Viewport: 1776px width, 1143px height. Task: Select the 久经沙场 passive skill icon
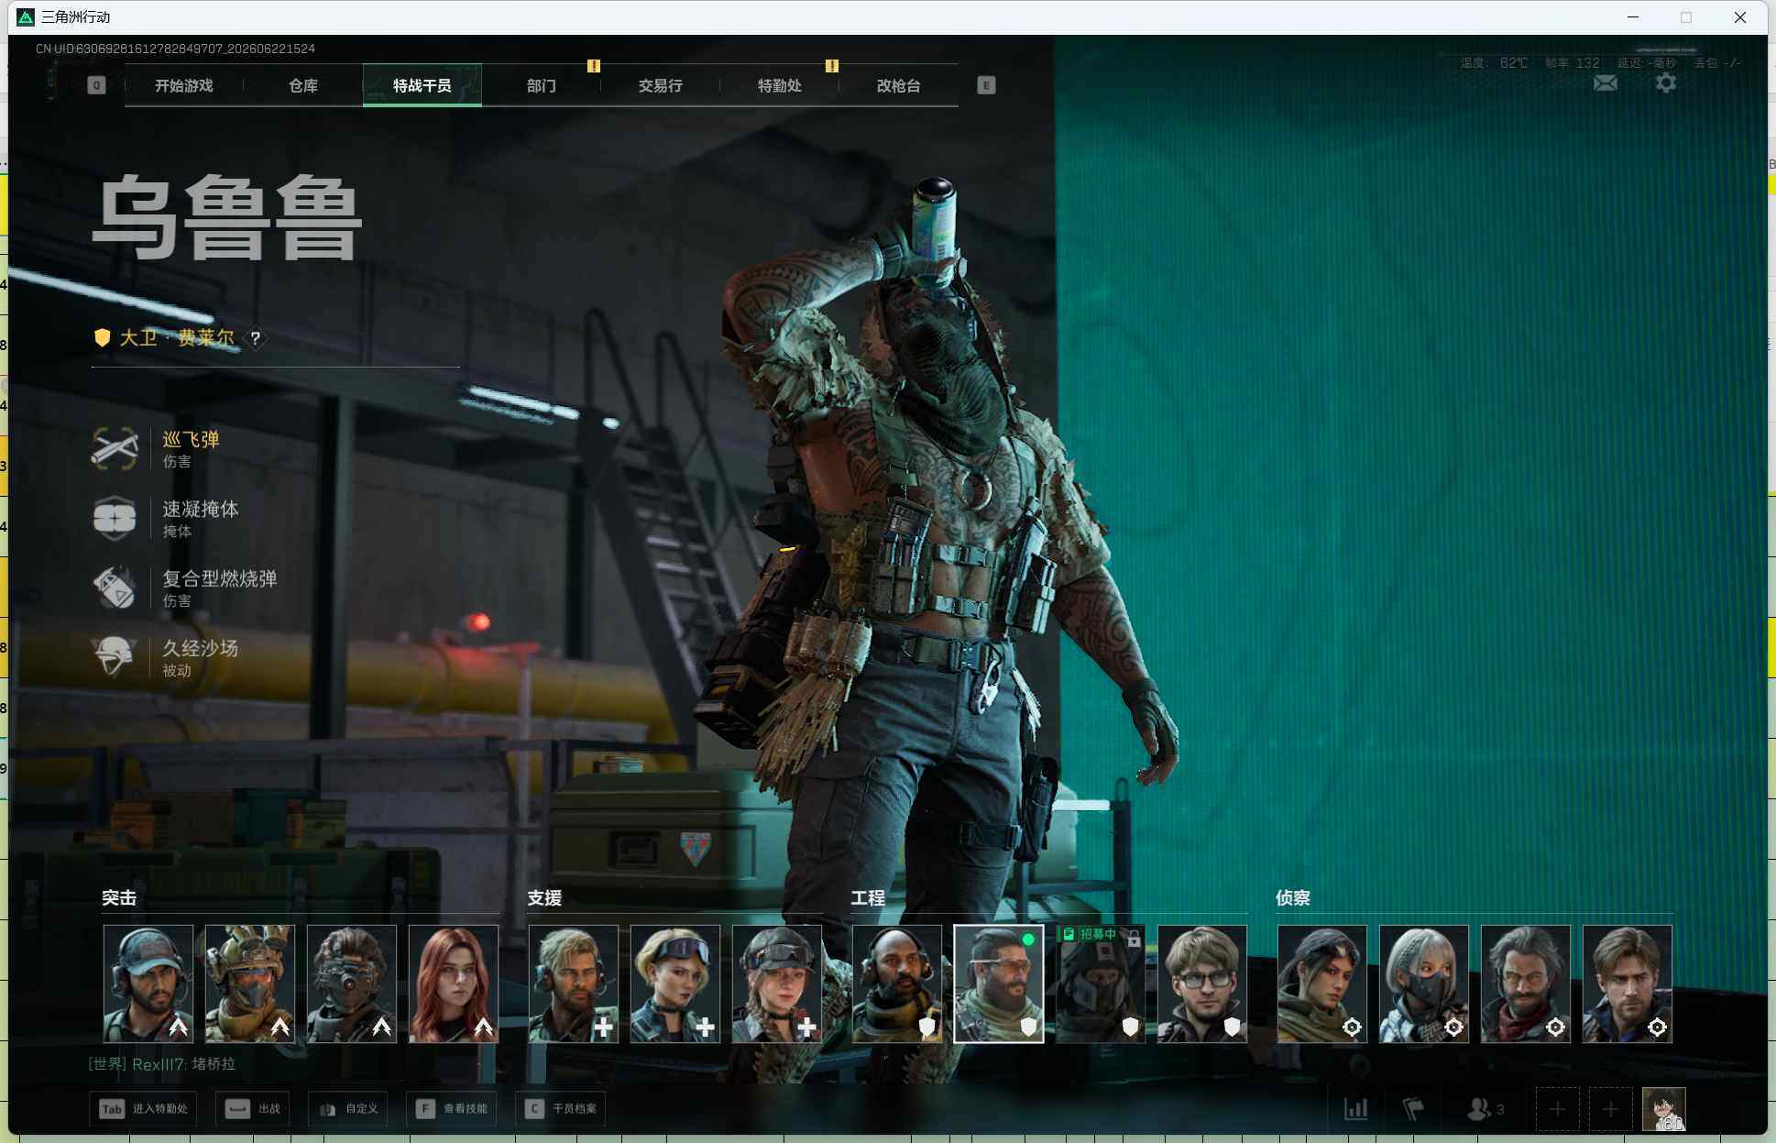(x=115, y=657)
